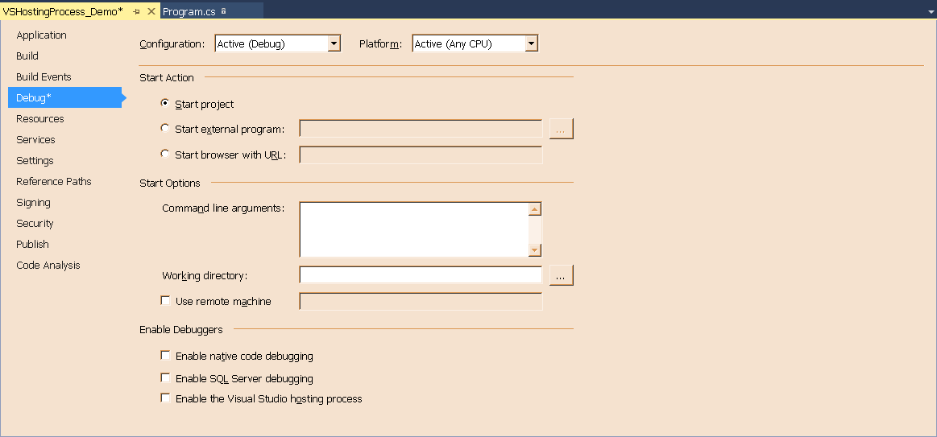The image size is (937, 437).
Task: Go to the Services page
Action: (36, 140)
